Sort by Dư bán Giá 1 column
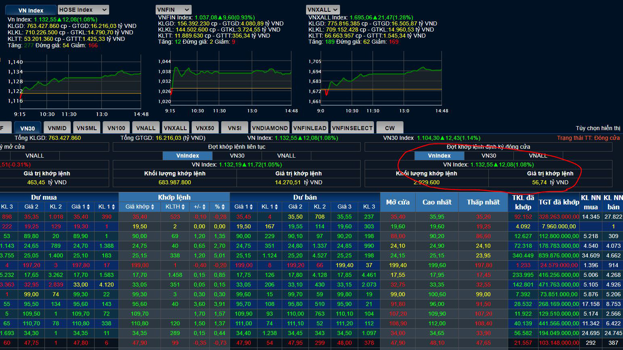 click(x=251, y=207)
